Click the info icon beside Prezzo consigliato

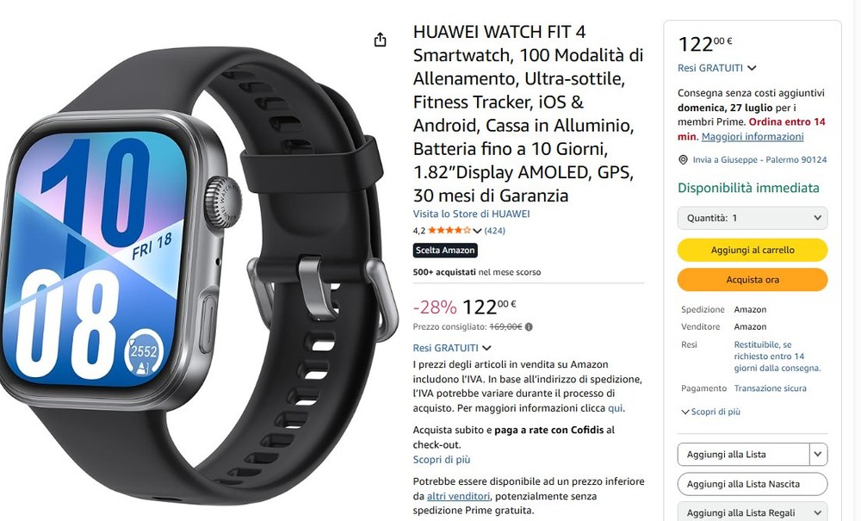pos(529,326)
